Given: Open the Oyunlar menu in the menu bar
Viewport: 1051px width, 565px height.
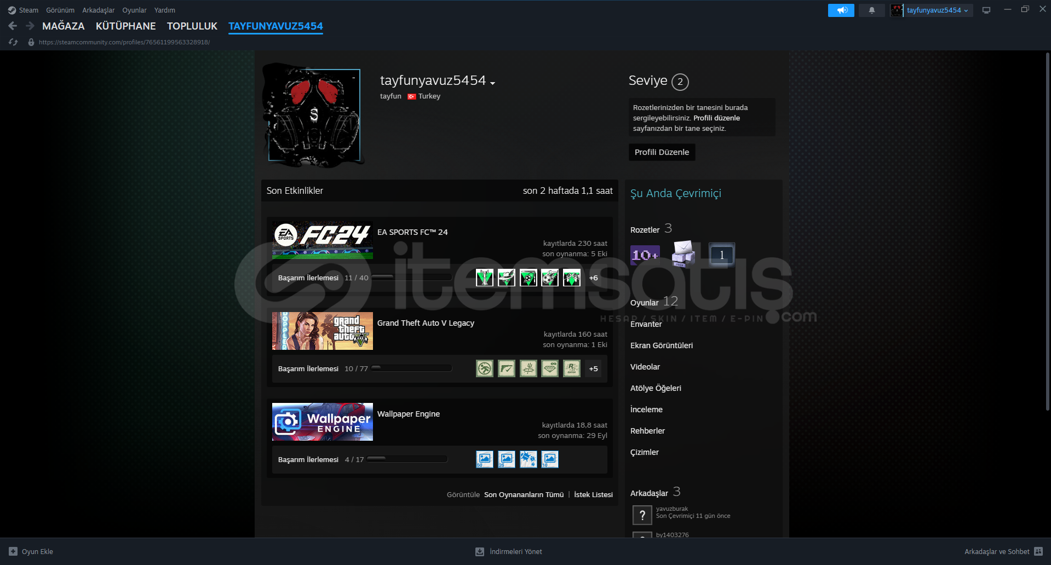Looking at the screenshot, I should (x=134, y=10).
